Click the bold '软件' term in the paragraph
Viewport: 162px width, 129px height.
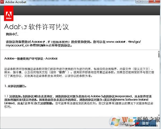pos(62,72)
